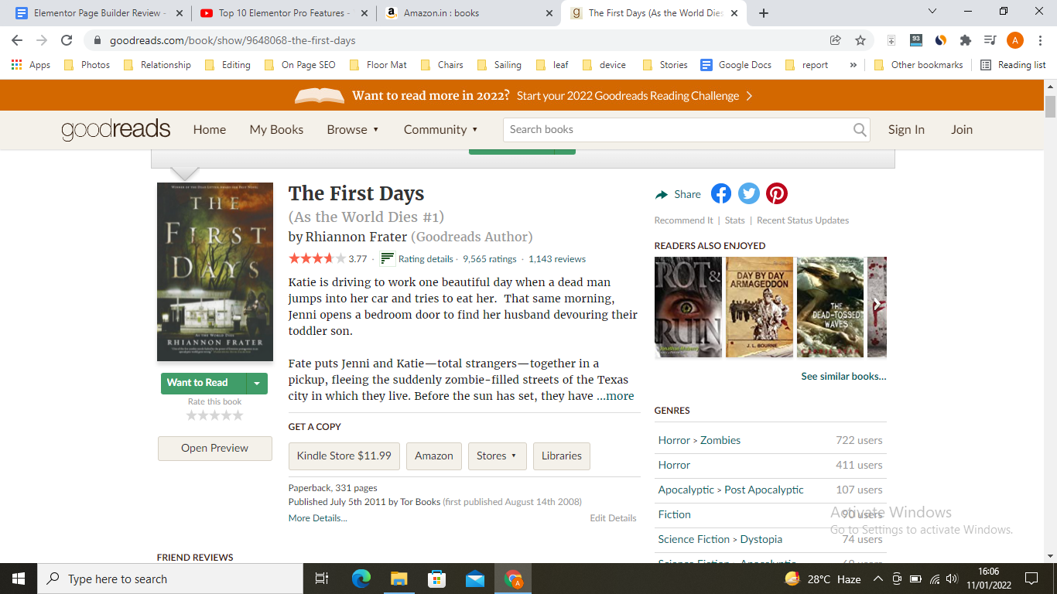Image resolution: width=1057 pixels, height=594 pixels.
Task: Open File Explorer from the taskbar
Action: click(399, 579)
